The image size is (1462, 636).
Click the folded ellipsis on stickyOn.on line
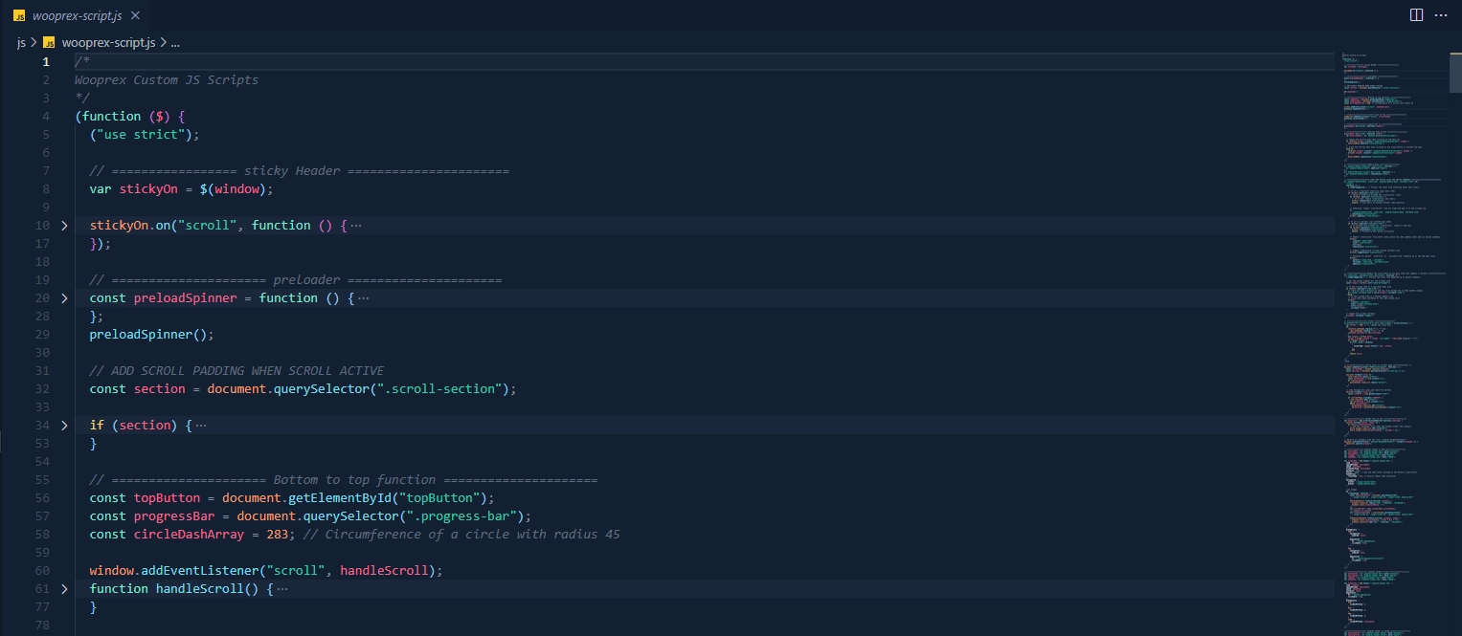click(x=356, y=226)
